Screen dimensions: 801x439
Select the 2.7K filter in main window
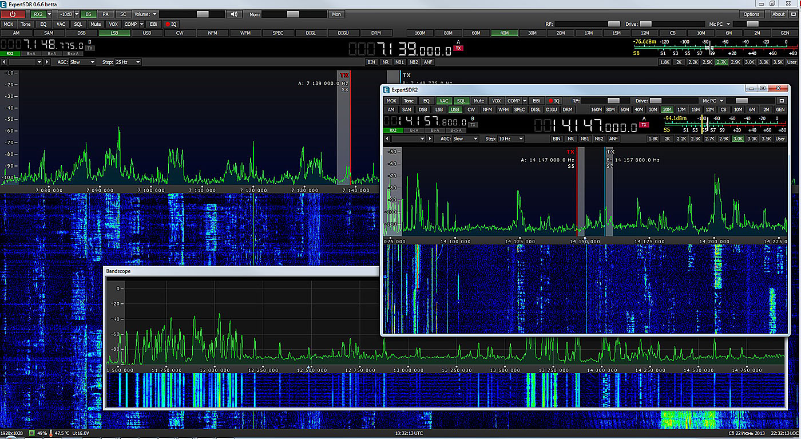[721, 62]
